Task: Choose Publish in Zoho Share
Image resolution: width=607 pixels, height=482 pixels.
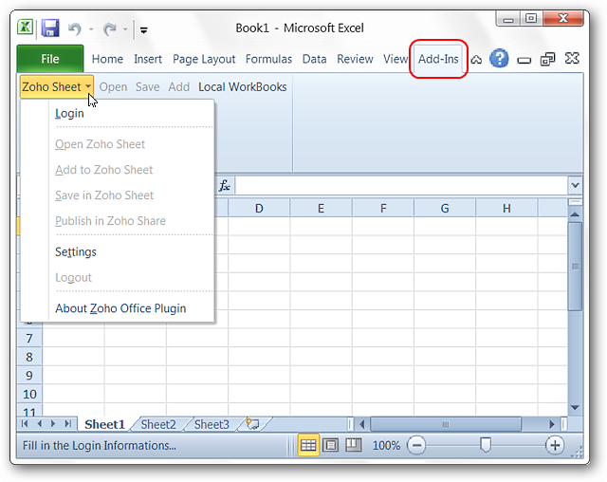Action: click(x=131, y=221)
